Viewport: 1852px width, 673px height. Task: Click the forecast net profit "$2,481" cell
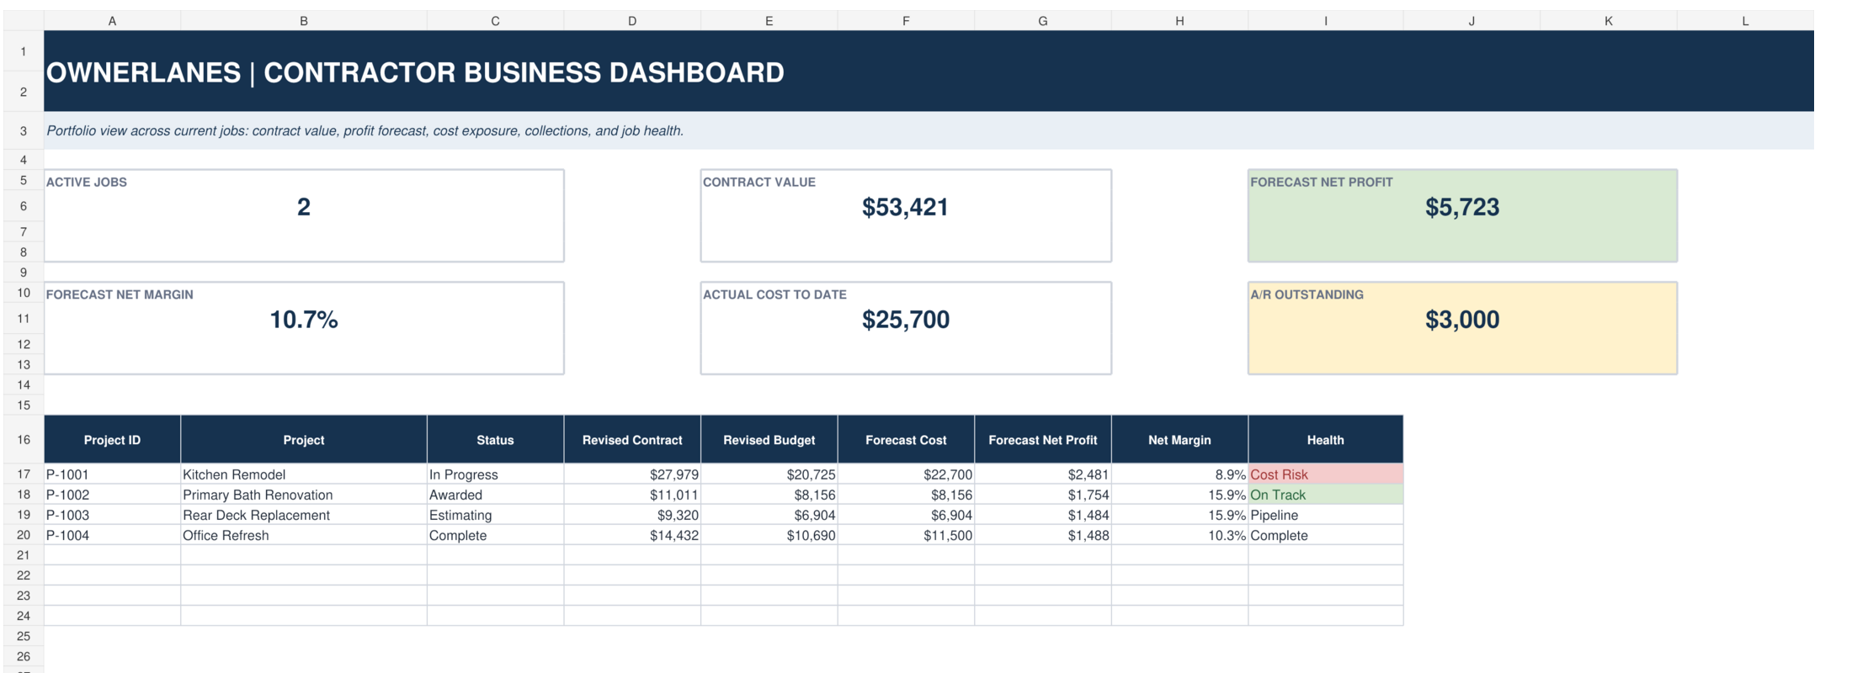pyautogui.click(x=1043, y=474)
